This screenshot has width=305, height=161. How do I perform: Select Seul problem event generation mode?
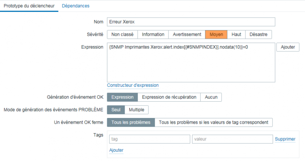point(116,110)
